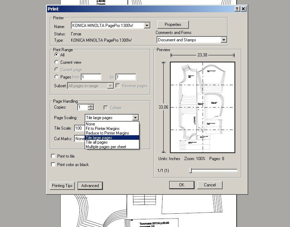Select the Pages from radio button
Screen dimensions: 290x227
[x=57, y=77]
